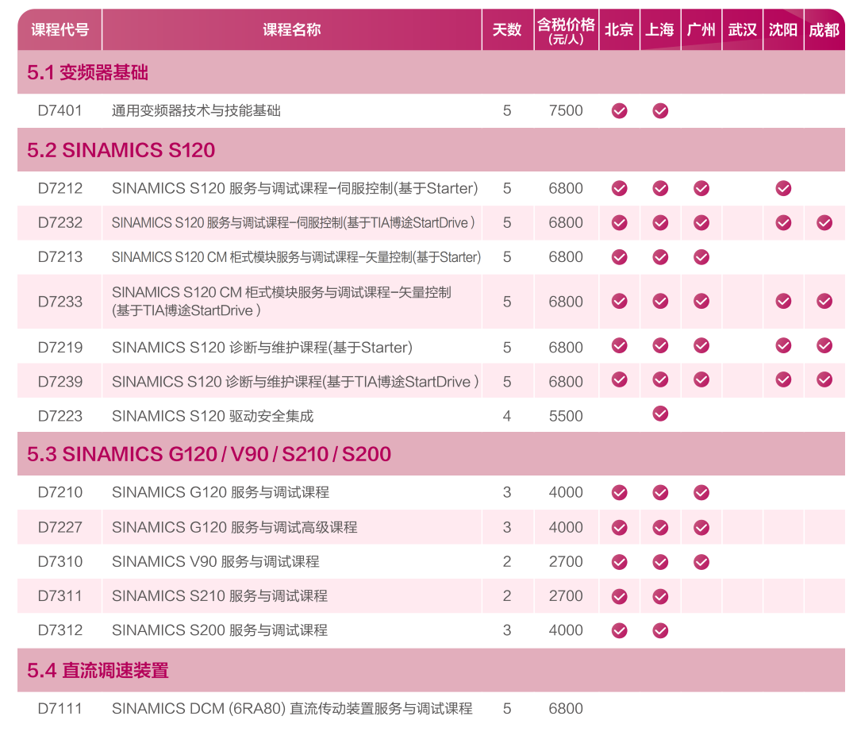Select section heading 5.1 变频器基础
The height and width of the screenshot is (747, 857).
click(x=87, y=73)
